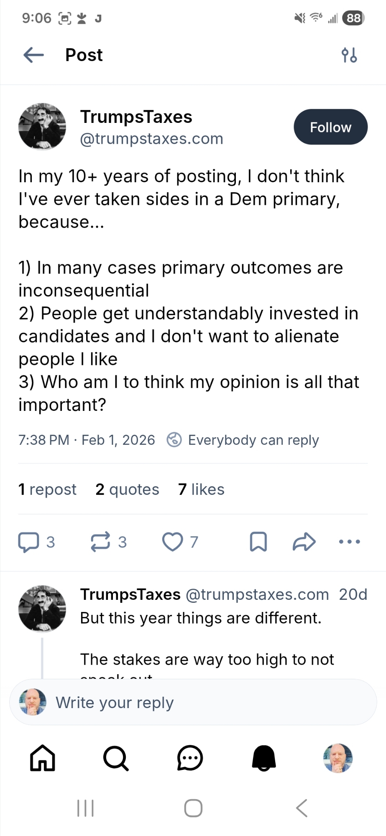Viewport: 386px width, 836px height.
Task: Open the Notifications bell tab
Action: click(x=264, y=758)
